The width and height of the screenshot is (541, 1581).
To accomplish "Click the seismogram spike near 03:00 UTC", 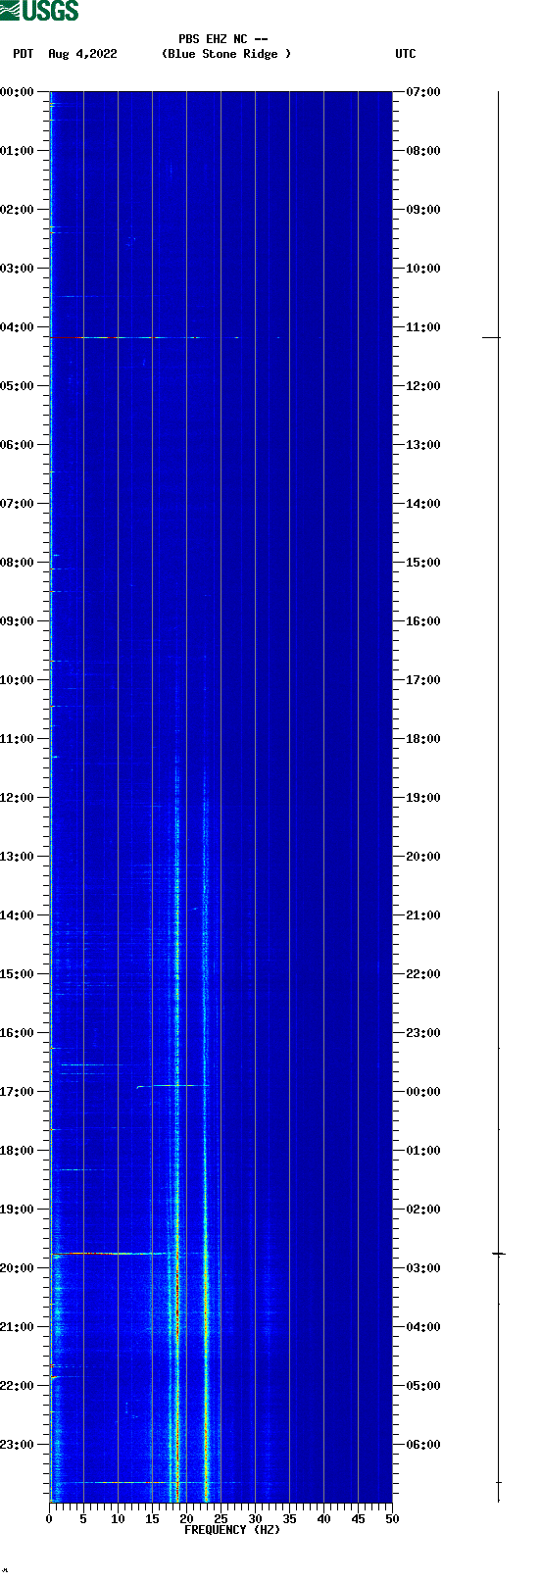I will (x=498, y=1254).
